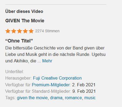
Task: Select the 'given the movie' tag
Action: coord(32,98)
